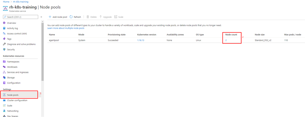
Task: Click the Overview icon in sidebar
Action: [x=4, y=23]
